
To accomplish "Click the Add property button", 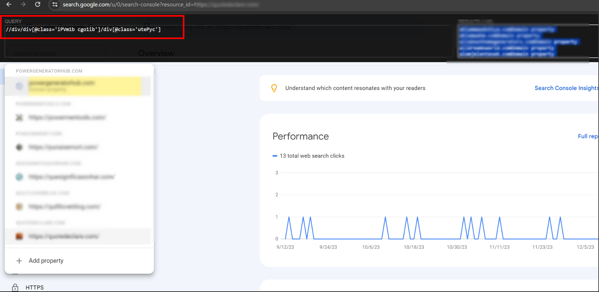I will 46,261.
